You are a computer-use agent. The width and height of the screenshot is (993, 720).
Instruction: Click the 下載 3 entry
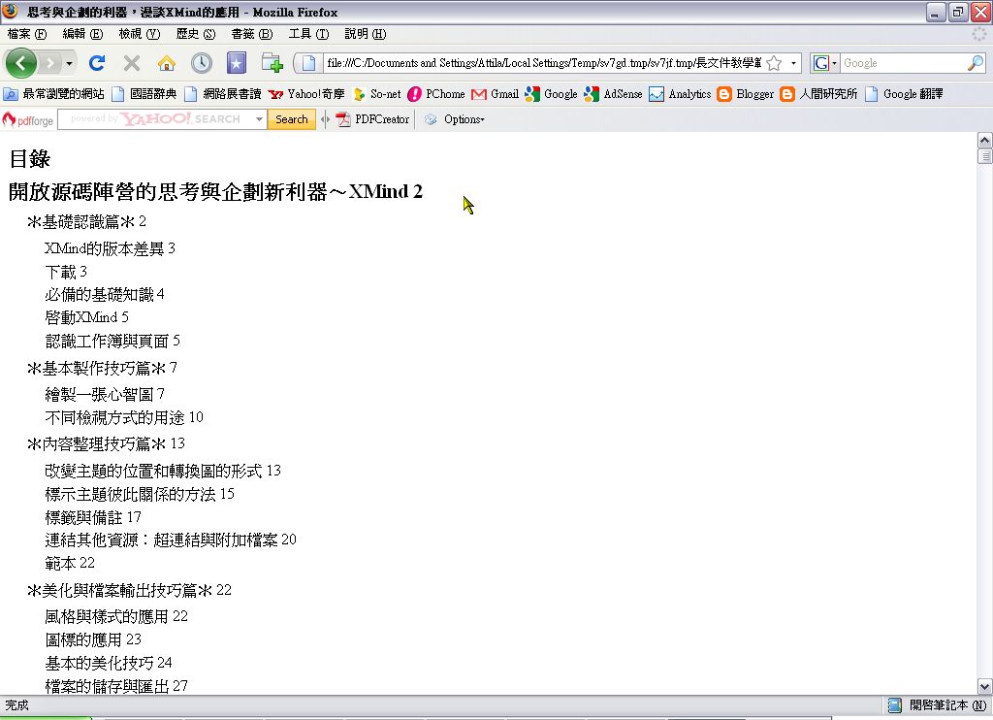click(66, 272)
